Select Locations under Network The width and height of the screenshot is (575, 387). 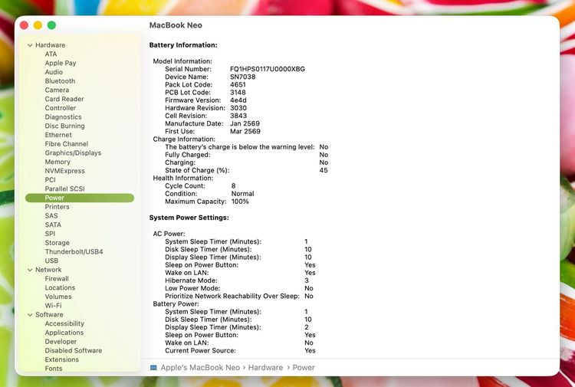60,287
